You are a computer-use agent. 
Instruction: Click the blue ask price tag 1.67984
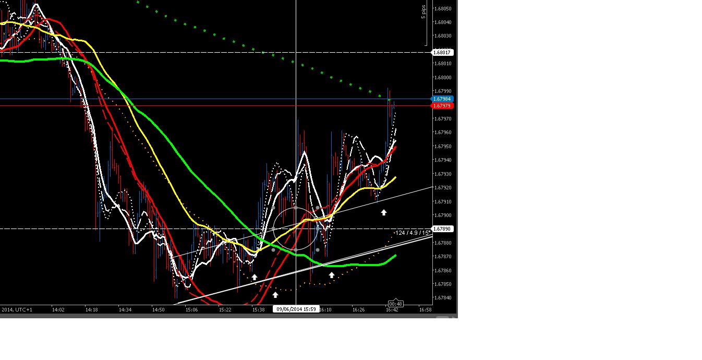point(443,99)
